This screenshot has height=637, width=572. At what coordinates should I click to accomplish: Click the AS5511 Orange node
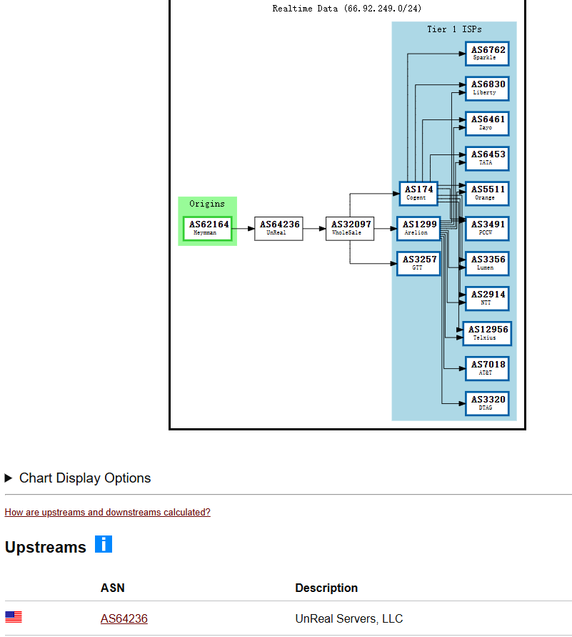pyautogui.click(x=487, y=193)
